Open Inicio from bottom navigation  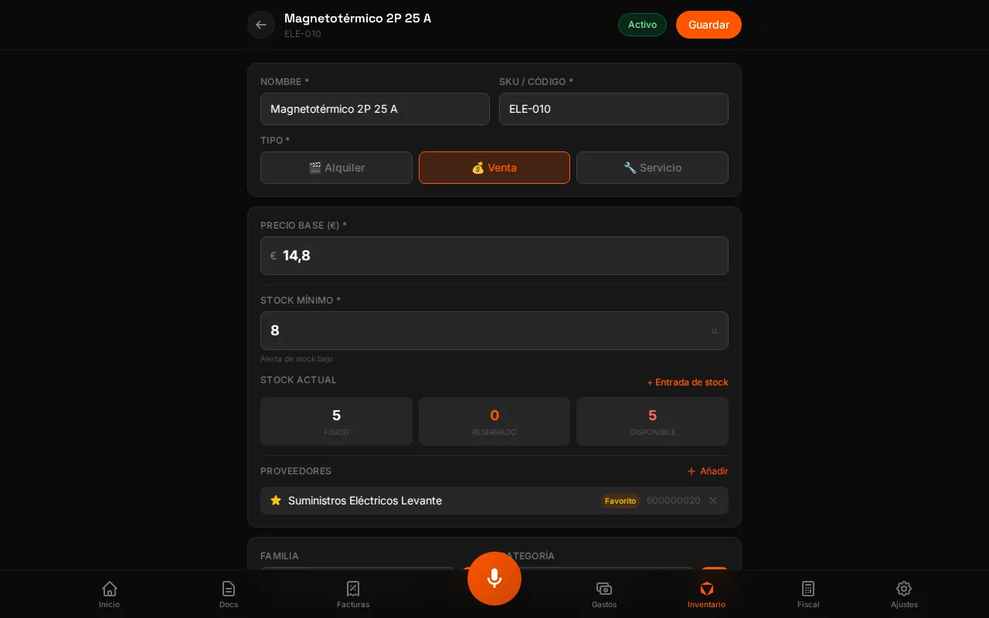[110, 594]
